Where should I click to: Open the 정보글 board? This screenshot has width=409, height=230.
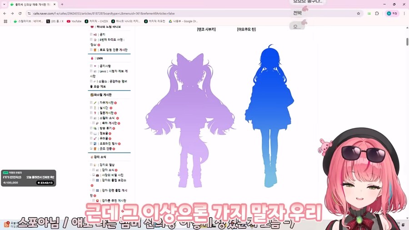point(104,134)
